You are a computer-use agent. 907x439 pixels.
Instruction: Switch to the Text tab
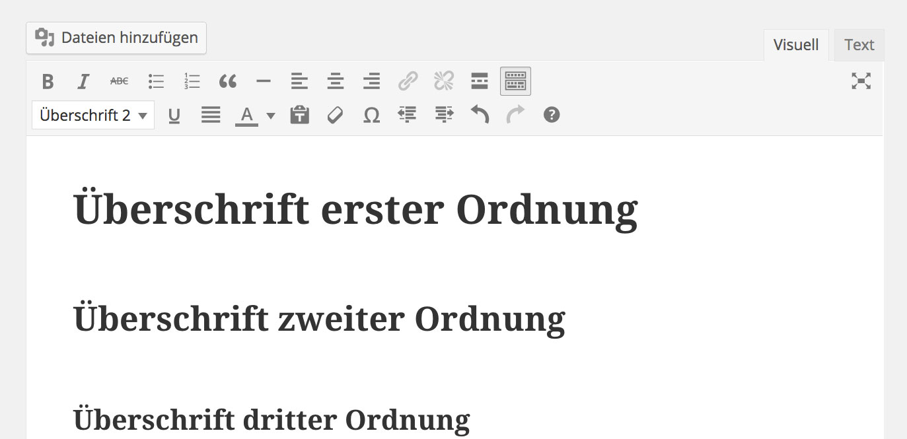tap(859, 45)
